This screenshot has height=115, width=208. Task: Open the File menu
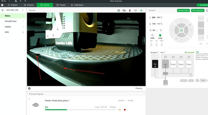4,1
